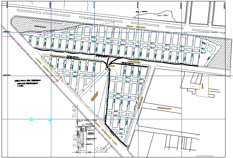Select the grounding well section detail drawing
The width and height of the screenshot is (233, 158).
[x=85, y=139]
